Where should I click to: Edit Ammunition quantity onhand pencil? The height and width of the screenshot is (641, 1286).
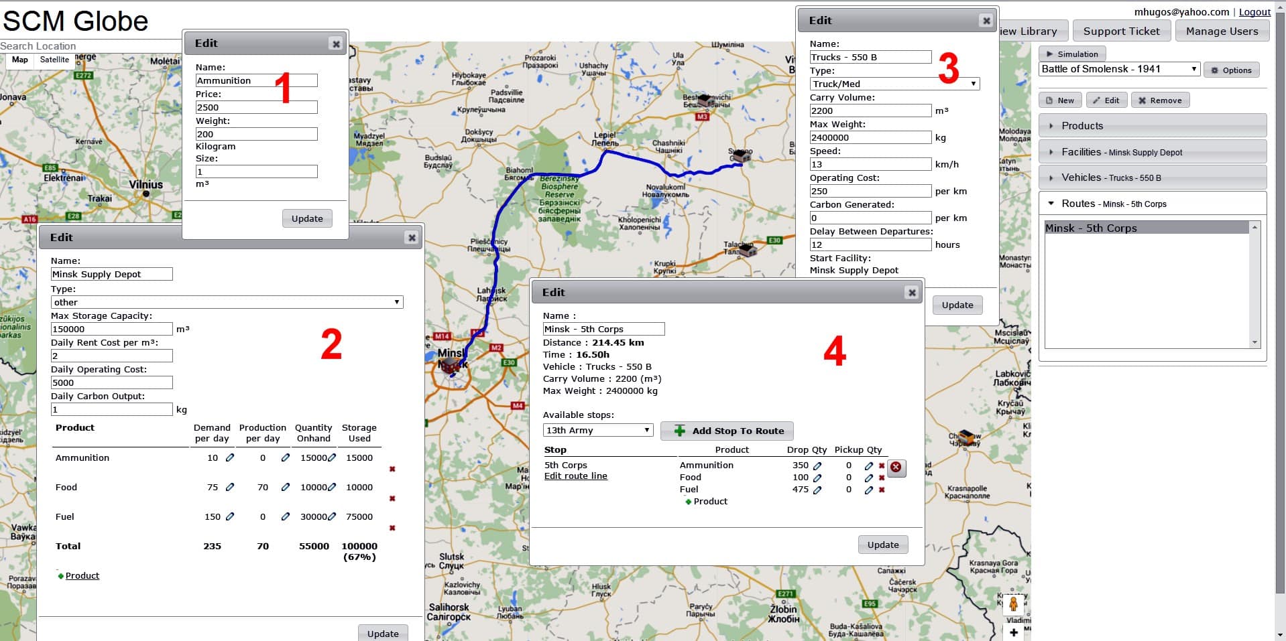(x=332, y=457)
